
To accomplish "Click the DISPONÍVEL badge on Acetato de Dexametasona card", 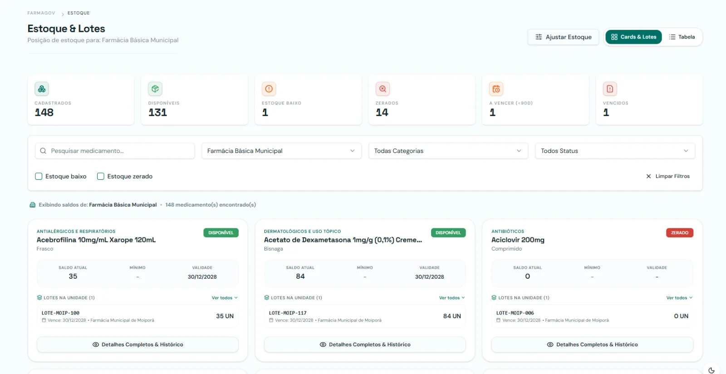I will click(x=448, y=233).
